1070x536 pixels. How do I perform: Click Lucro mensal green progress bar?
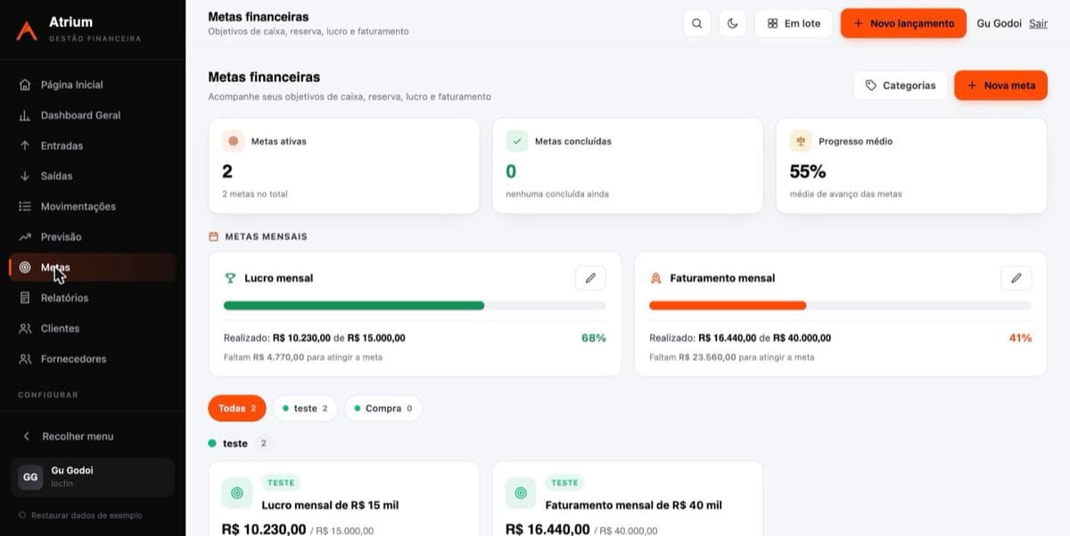point(354,306)
